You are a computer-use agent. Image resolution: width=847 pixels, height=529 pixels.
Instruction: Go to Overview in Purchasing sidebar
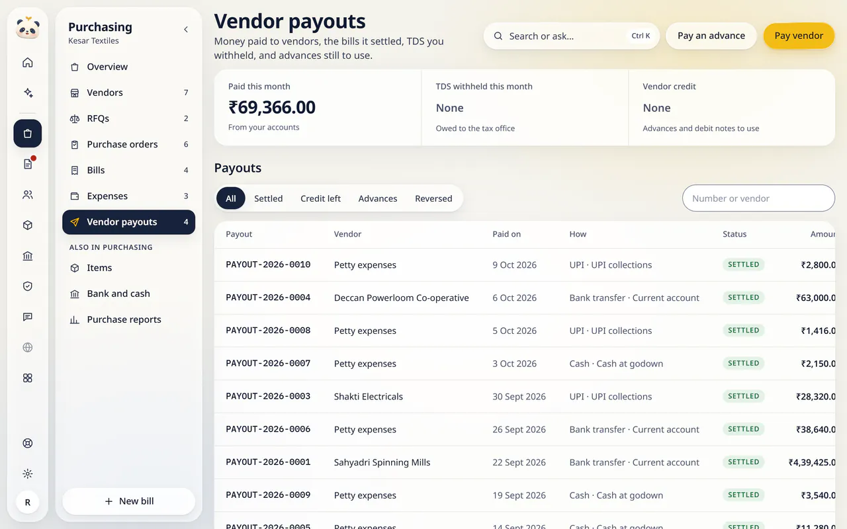pos(128,67)
